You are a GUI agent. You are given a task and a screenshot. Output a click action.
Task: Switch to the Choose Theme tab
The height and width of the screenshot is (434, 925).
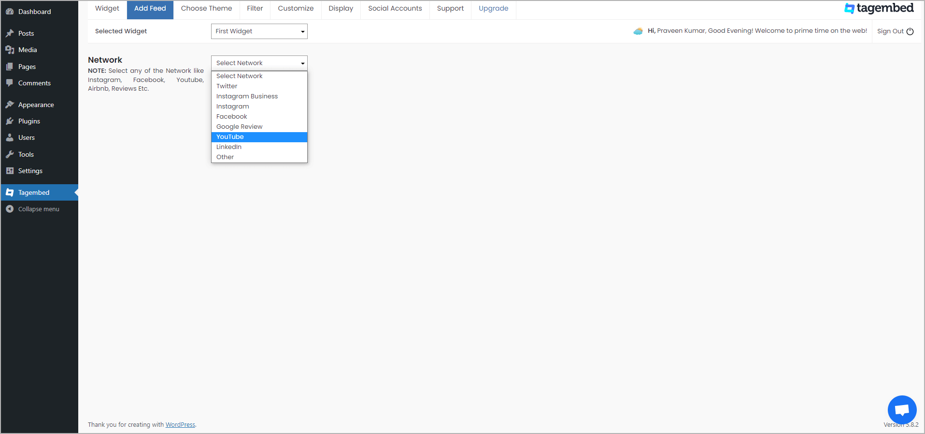click(x=207, y=9)
